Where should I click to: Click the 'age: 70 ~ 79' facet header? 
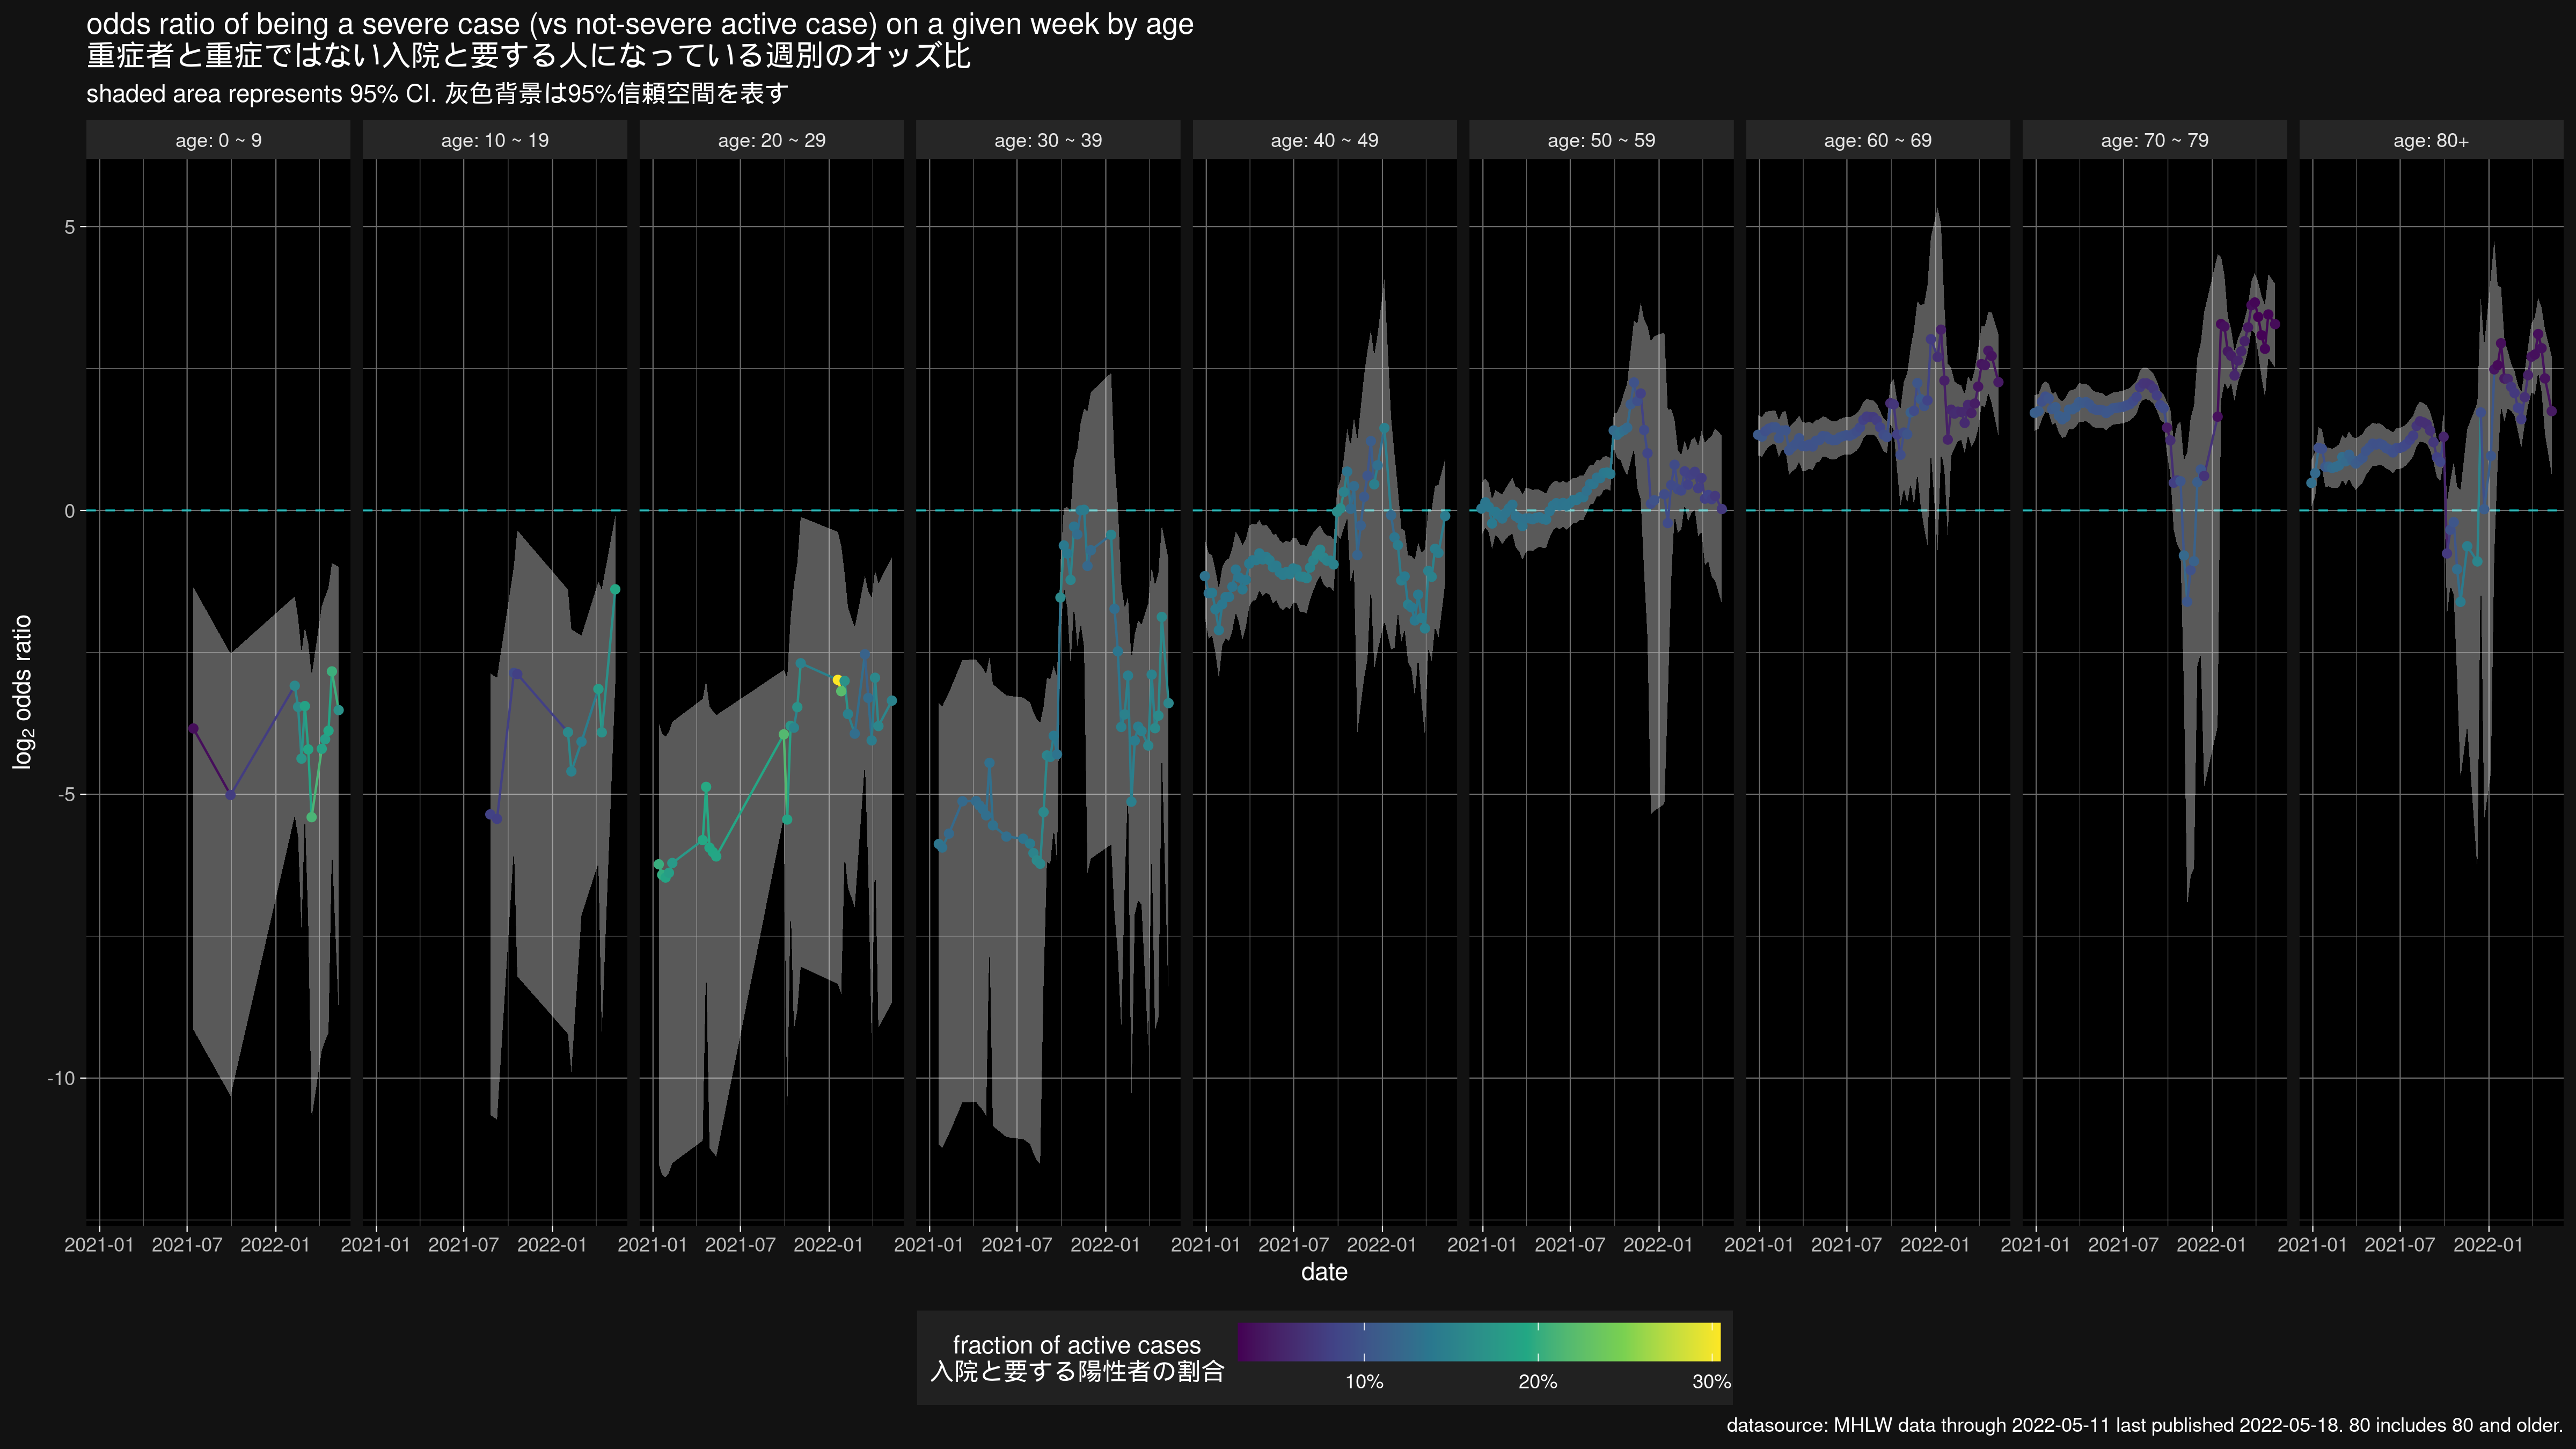point(2154,140)
